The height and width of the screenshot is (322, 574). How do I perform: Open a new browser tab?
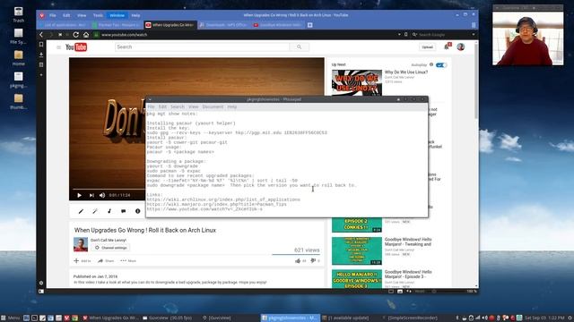point(309,25)
